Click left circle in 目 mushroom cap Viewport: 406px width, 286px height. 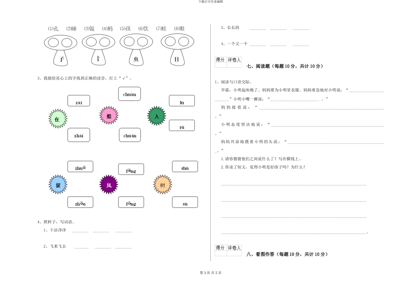coord(170,41)
